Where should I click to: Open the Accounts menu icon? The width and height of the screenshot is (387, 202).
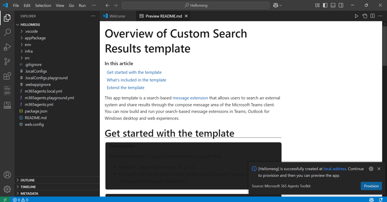7,175
